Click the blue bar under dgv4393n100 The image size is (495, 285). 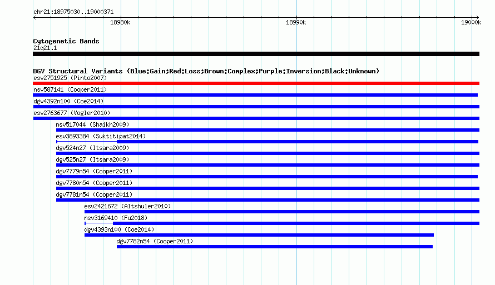(x=259, y=235)
